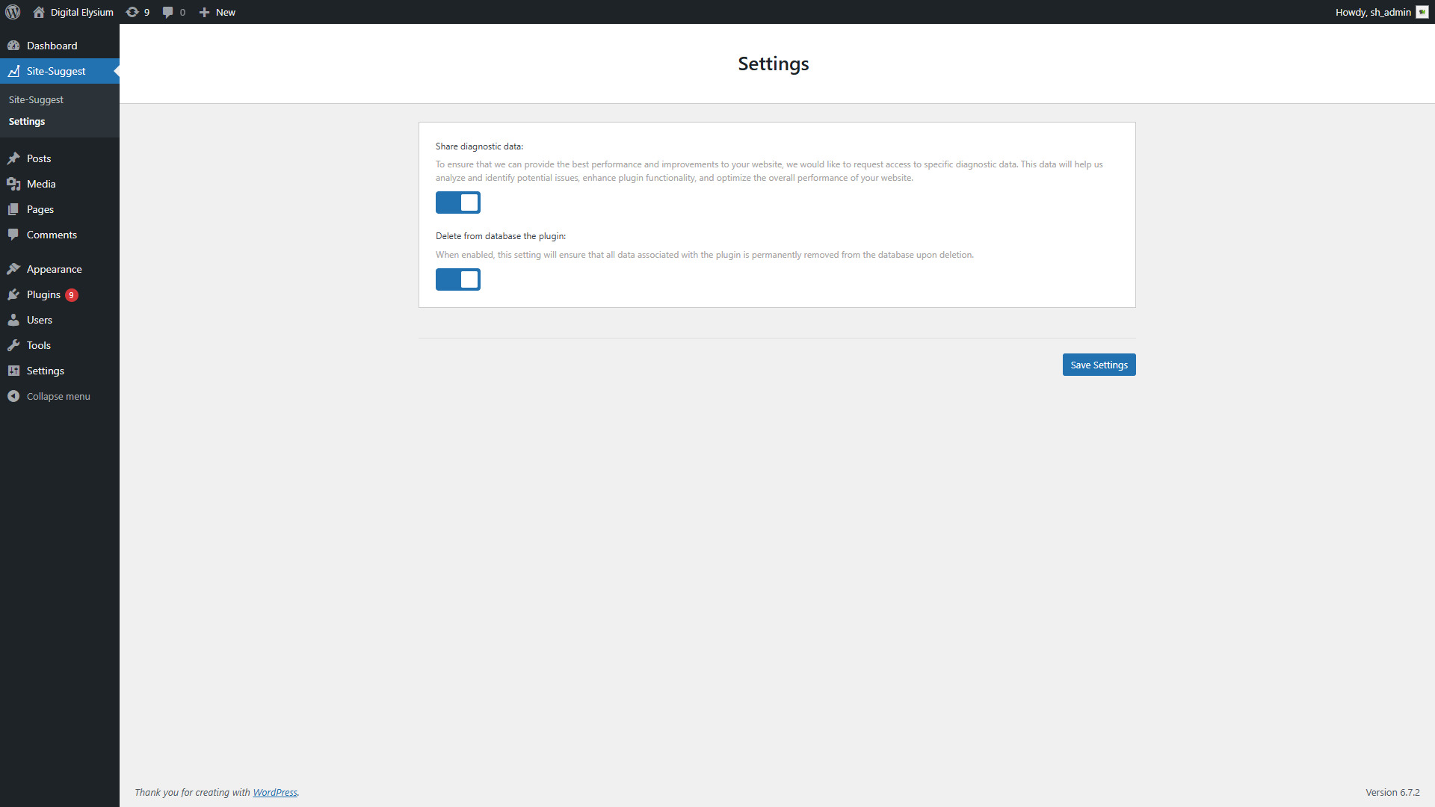Disable the Share diagnostic data toggle

pos(457,202)
